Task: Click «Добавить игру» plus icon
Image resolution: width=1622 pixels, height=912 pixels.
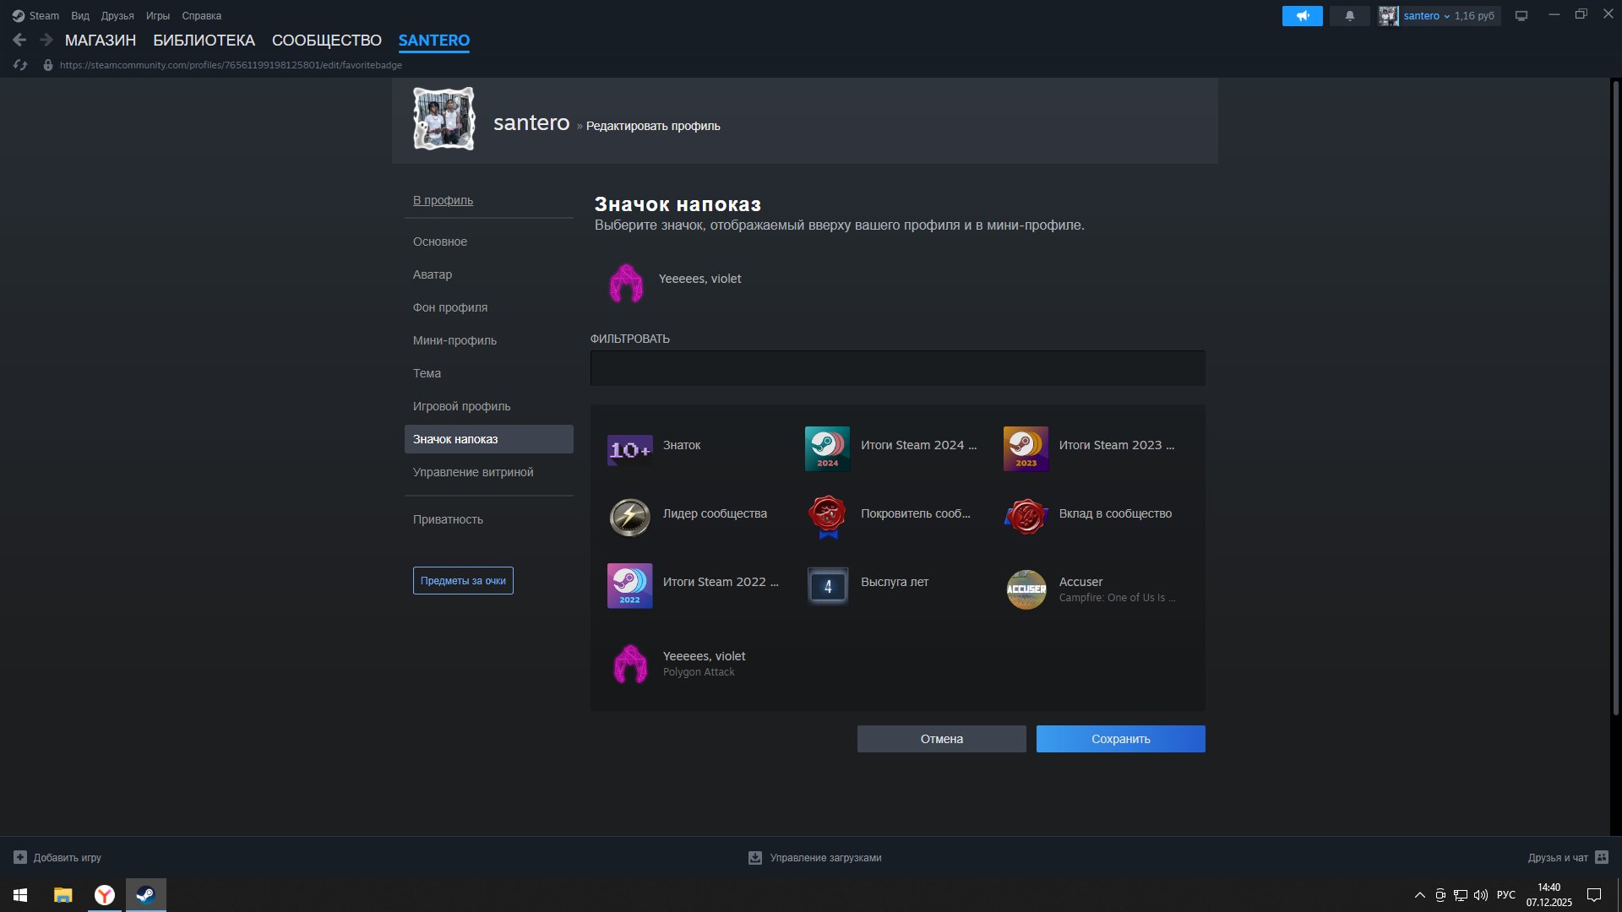Action: click(22, 857)
